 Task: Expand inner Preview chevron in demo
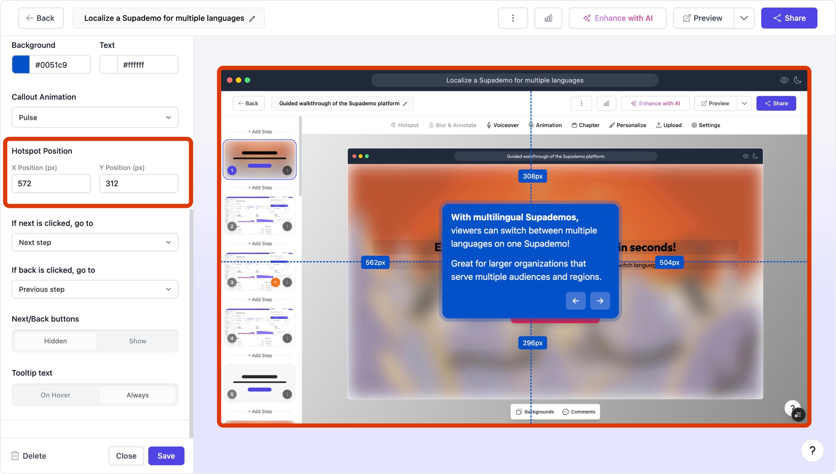pos(744,103)
